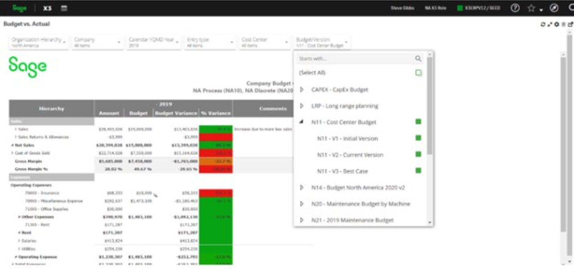Viewport: 574px width, 269px height.
Task: Uncheck N11 - V3 - Best Case checkbox
Action: (x=418, y=171)
